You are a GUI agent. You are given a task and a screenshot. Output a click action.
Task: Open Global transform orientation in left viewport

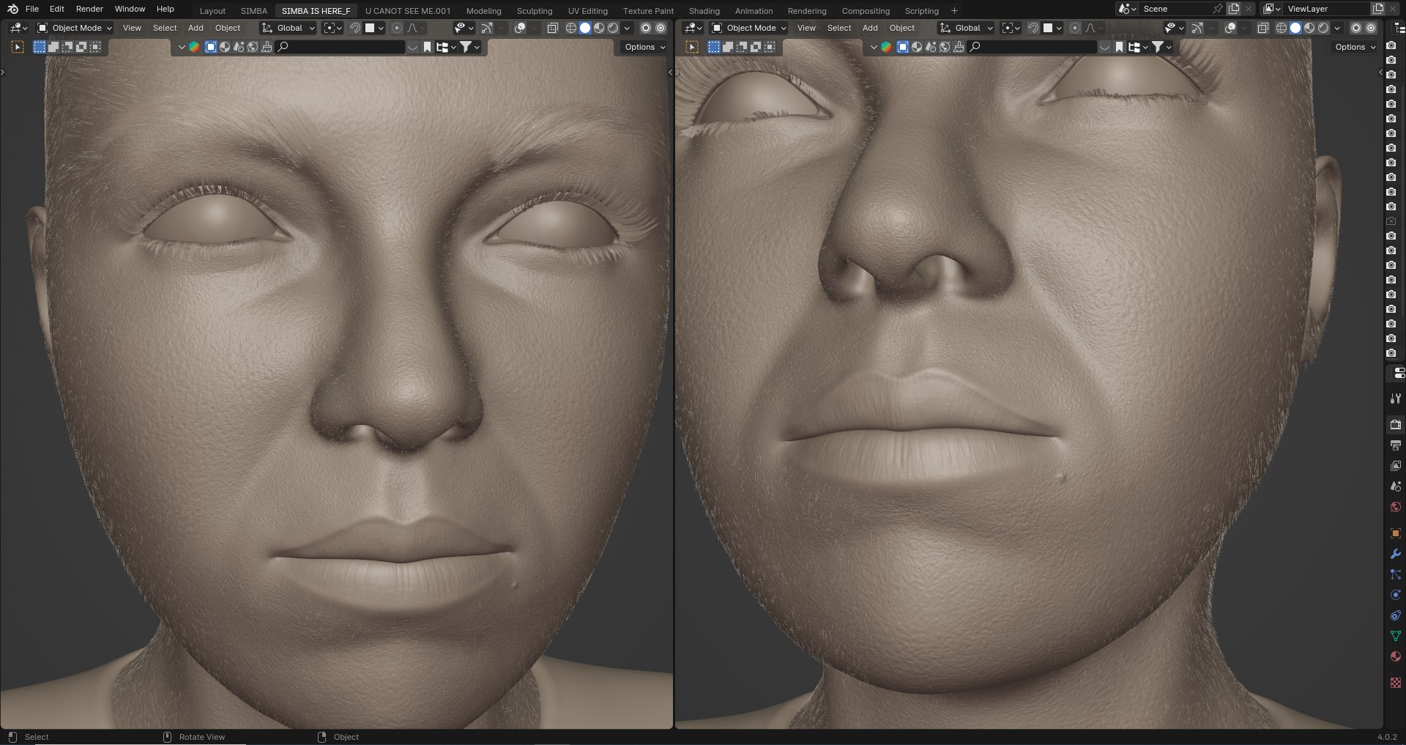pos(289,28)
